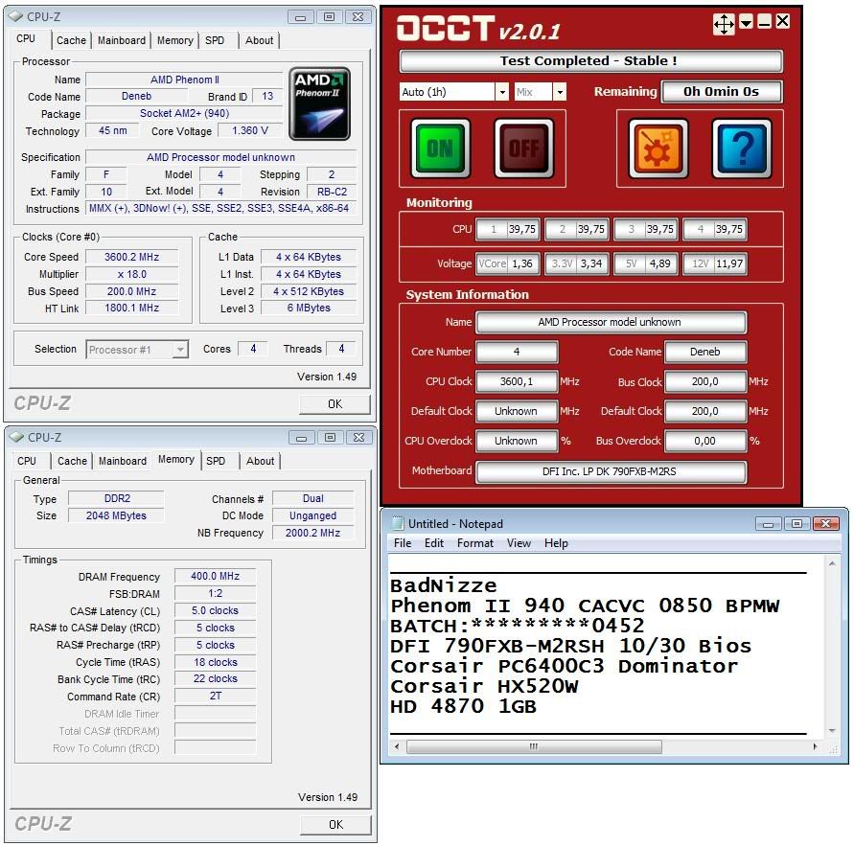The image size is (854, 846).
Task: Click the OCCT Motherboard DFI Inc. field
Action: [x=612, y=471]
